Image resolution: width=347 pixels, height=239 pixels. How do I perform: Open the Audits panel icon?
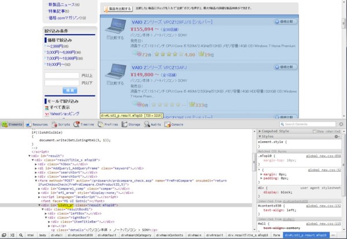coord(147,124)
